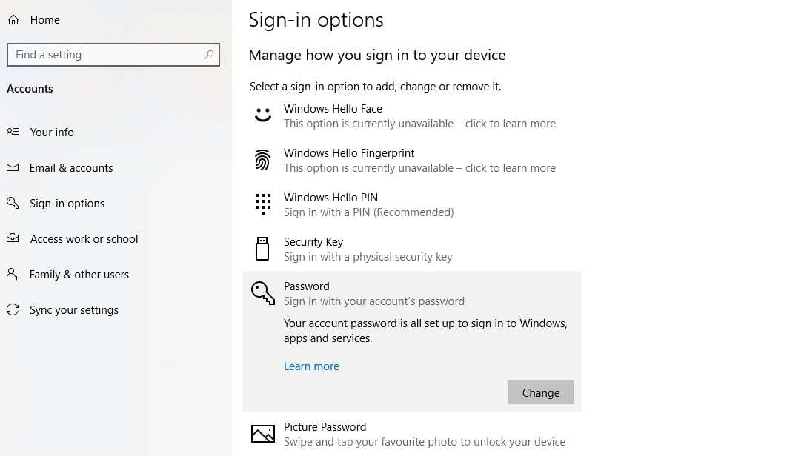Image resolution: width=804 pixels, height=456 pixels.
Task: Click the Home house icon
Action: pyautogui.click(x=13, y=20)
